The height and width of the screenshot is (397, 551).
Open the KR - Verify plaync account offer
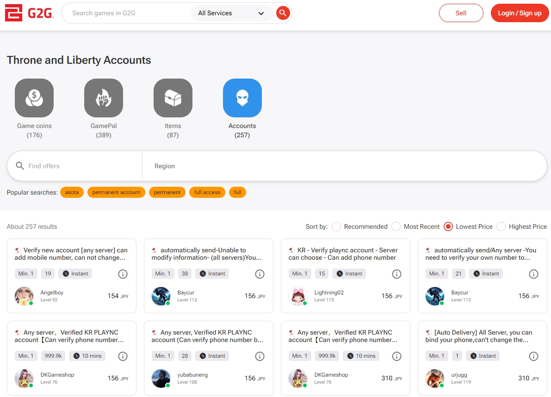(343, 254)
